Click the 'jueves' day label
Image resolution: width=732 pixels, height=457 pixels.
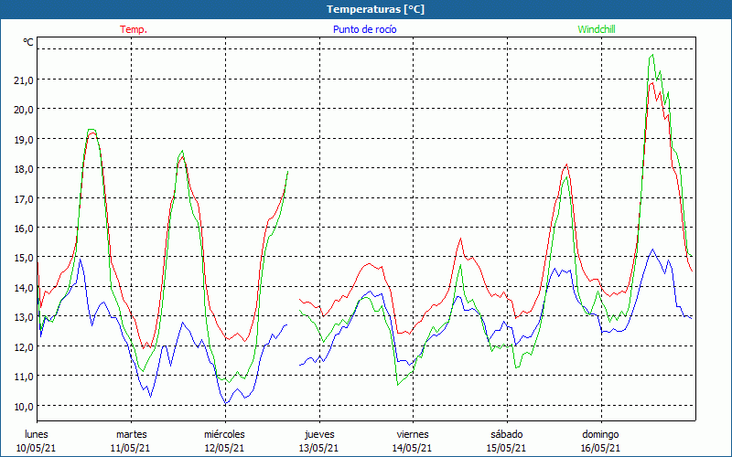click(x=319, y=435)
